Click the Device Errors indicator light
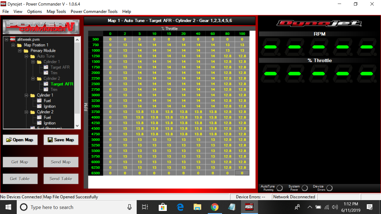The image size is (381, 214). click(x=329, y=188)
